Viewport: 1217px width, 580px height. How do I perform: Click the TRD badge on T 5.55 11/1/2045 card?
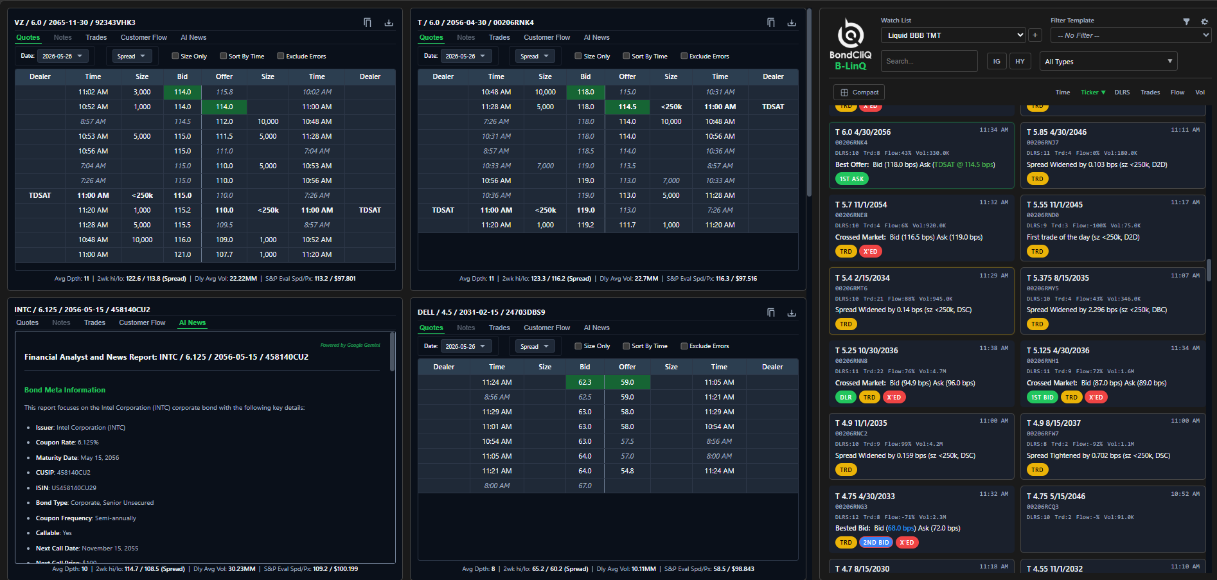pyautogui.click(x=1037, y=251)
